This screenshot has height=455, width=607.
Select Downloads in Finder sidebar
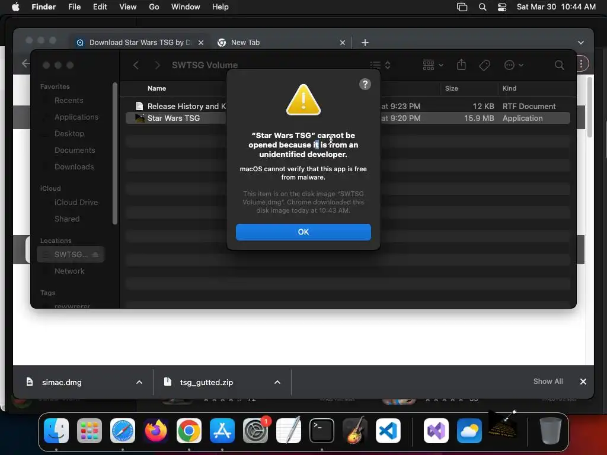(74, 166)
